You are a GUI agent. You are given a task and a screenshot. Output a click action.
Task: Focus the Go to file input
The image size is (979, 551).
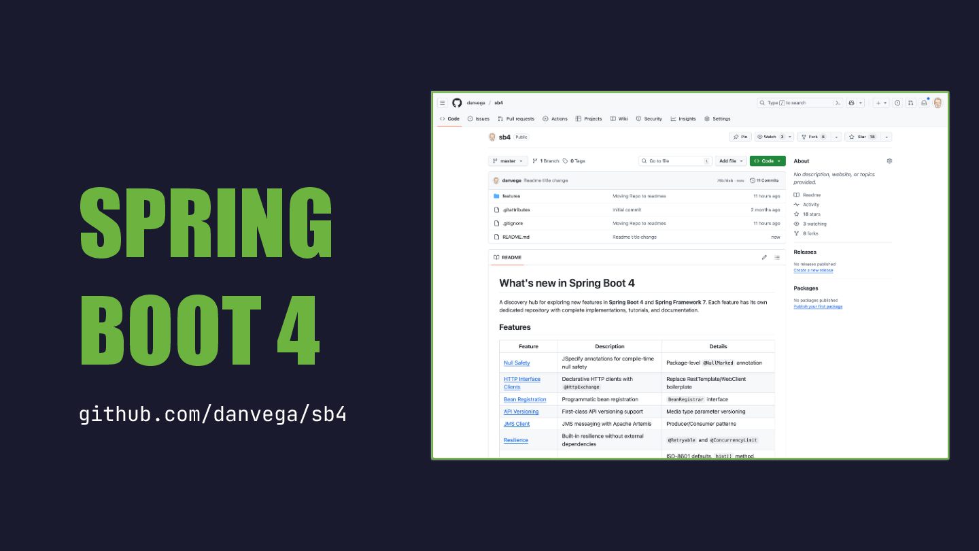pyautogui.click(x=675, y=161)
